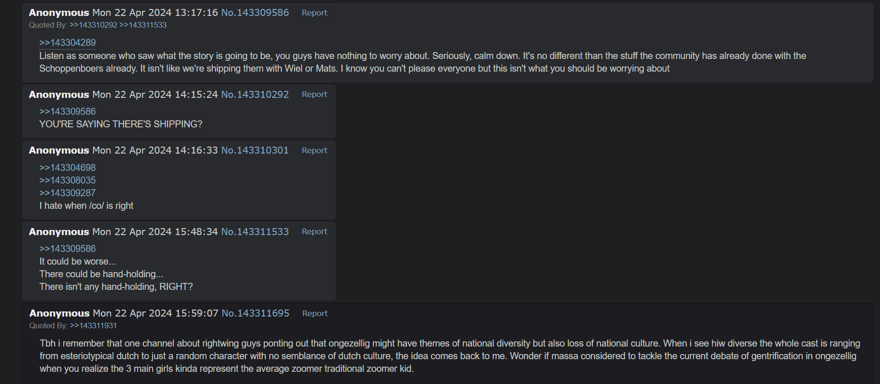
Task: Report post No.143311533
Action: (x=314, y=231)
